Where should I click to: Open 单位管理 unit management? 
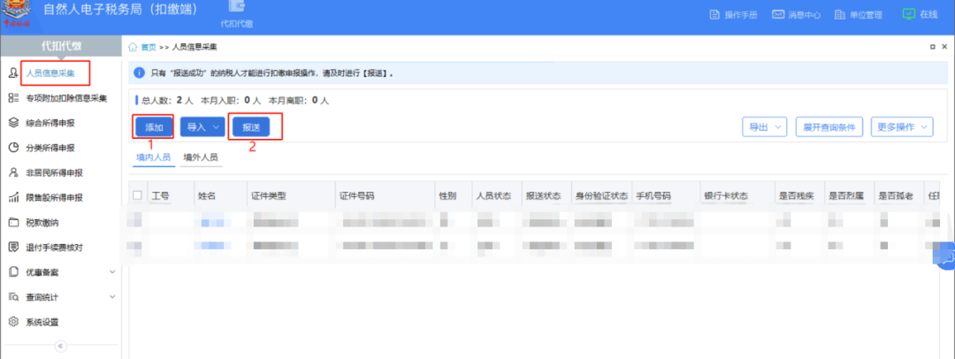coord(859,15)
